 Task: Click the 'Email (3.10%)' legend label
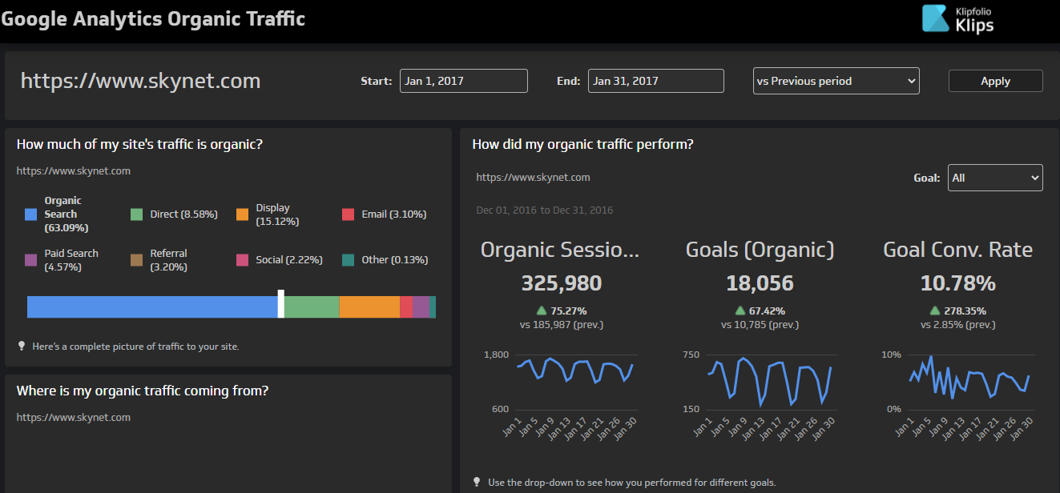tap(394, 214)
